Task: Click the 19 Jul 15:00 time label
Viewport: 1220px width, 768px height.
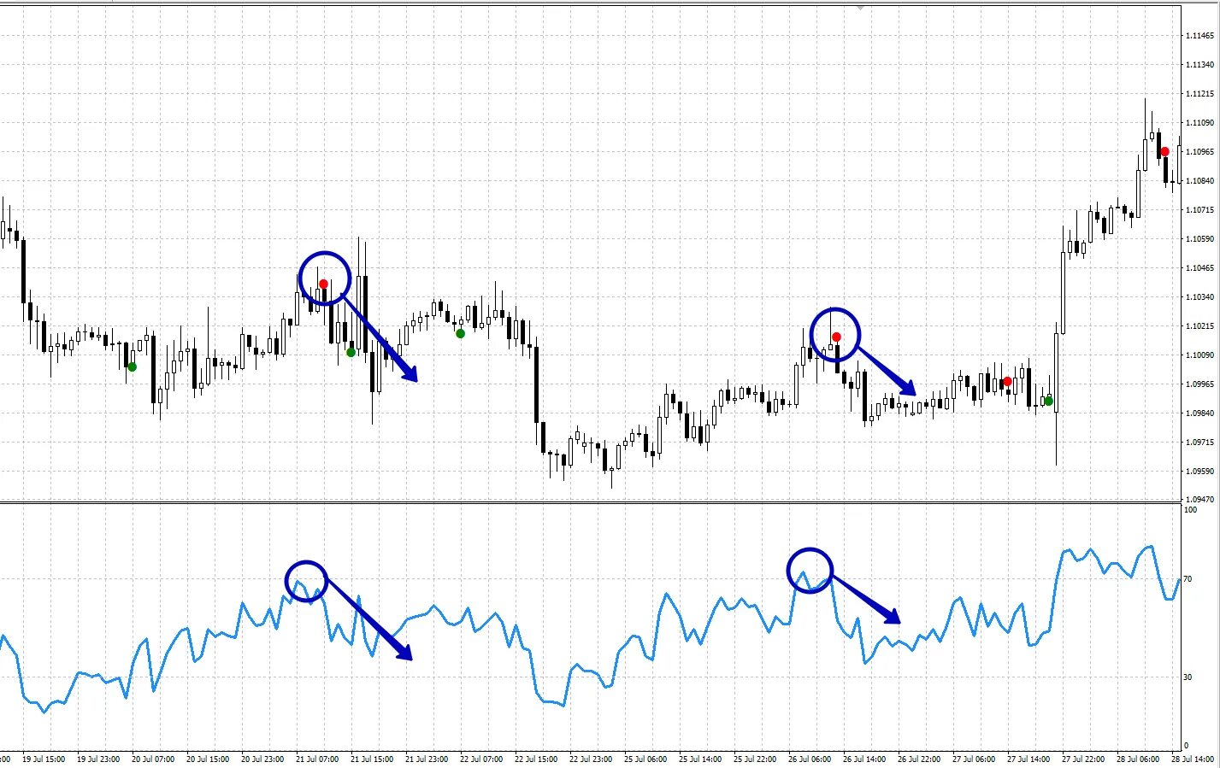Action: (x=44, y=759)
